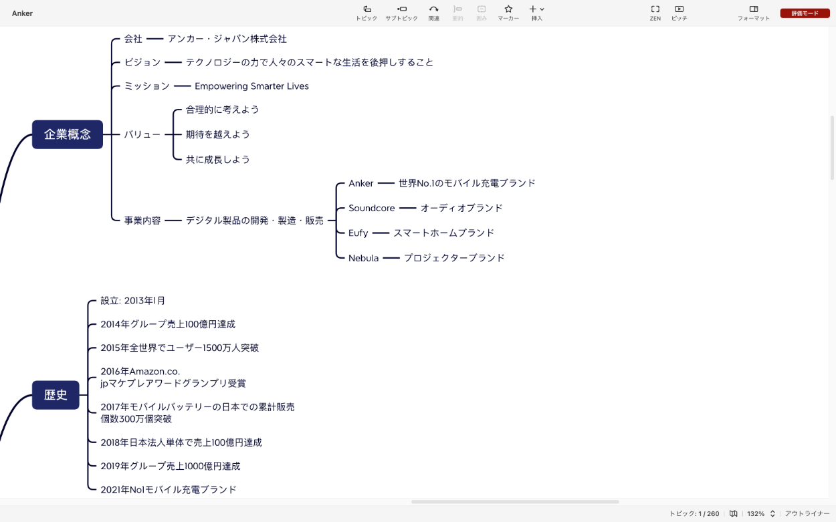Open the 132% zoom level stepper
836x522 pixels.
coord(772,513)
